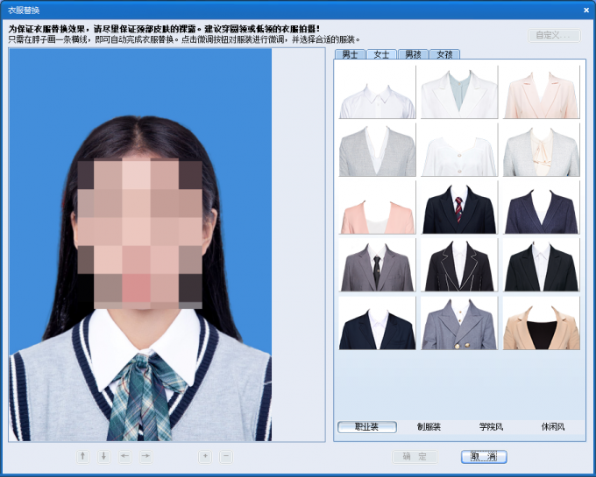
Task: Choose the beige blazer with black top
Action: (542, 323)
